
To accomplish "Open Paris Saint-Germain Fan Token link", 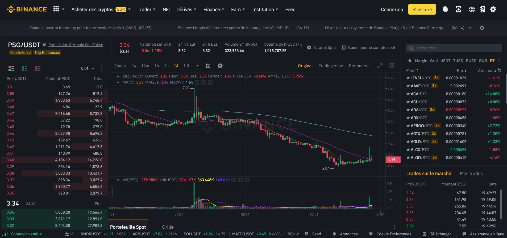I will click(x=76, y=45).
